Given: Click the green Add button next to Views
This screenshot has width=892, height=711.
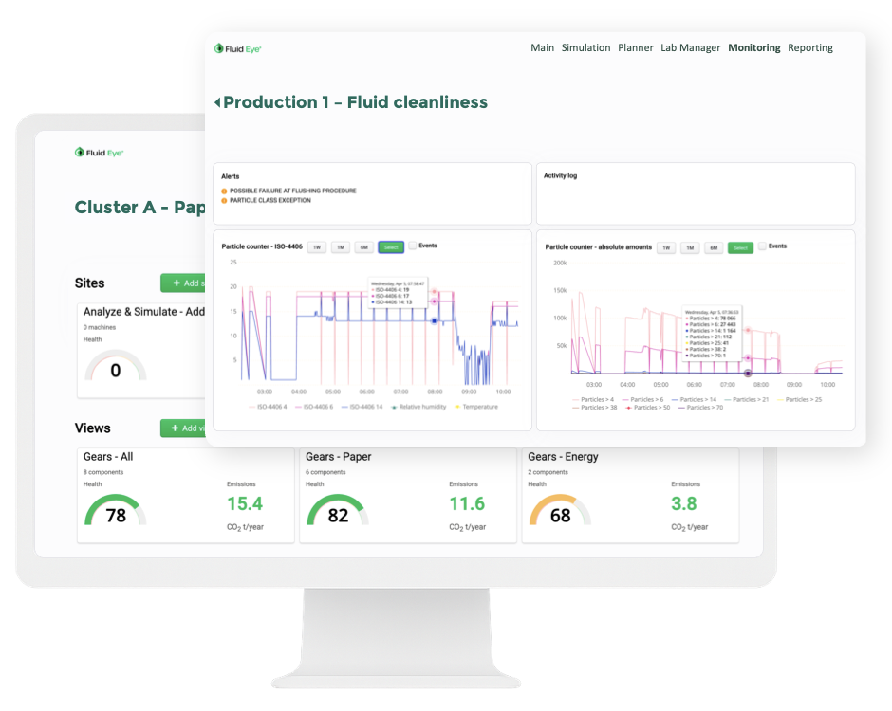Looking at the screenshot, I should 183,428.
